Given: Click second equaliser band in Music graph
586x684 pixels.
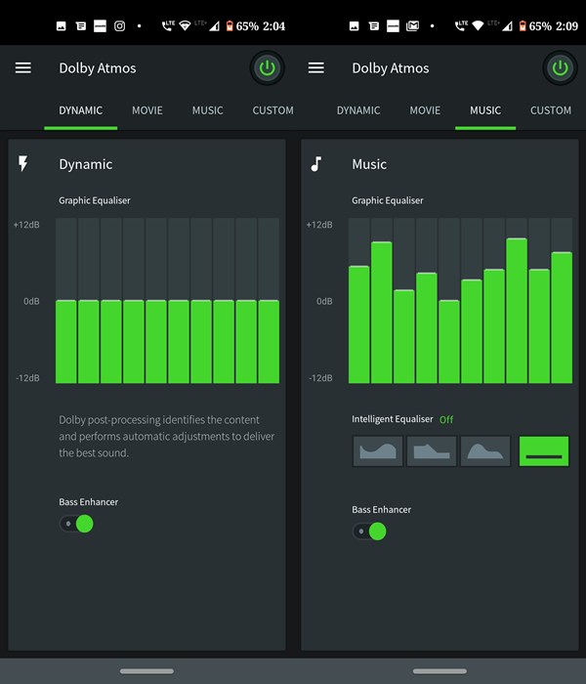Looking at the screenshot, I should tap(382, 301).
